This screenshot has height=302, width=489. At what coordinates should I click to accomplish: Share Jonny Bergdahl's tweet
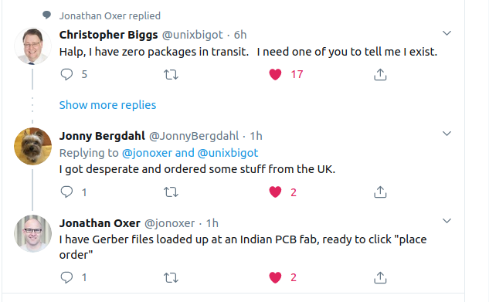click(380, 192)
